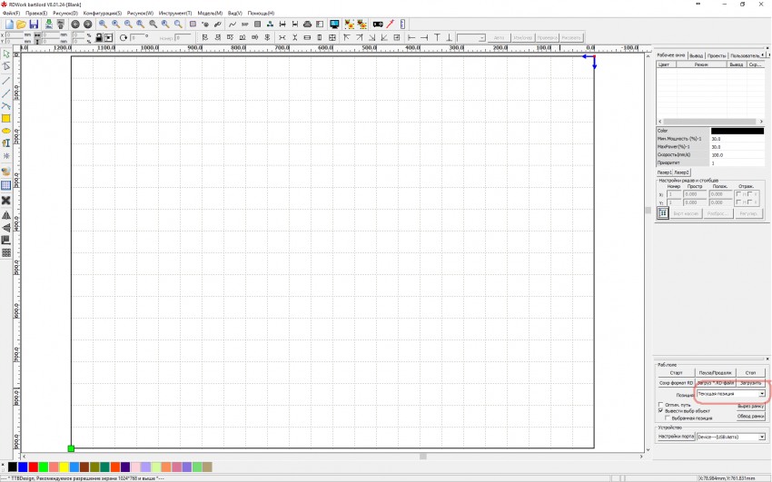Pick the yellow swatch in the bottom palette
Viewport: 772px width, 482px height.
64,467
